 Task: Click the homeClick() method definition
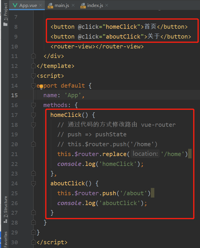tap(69, 115)
